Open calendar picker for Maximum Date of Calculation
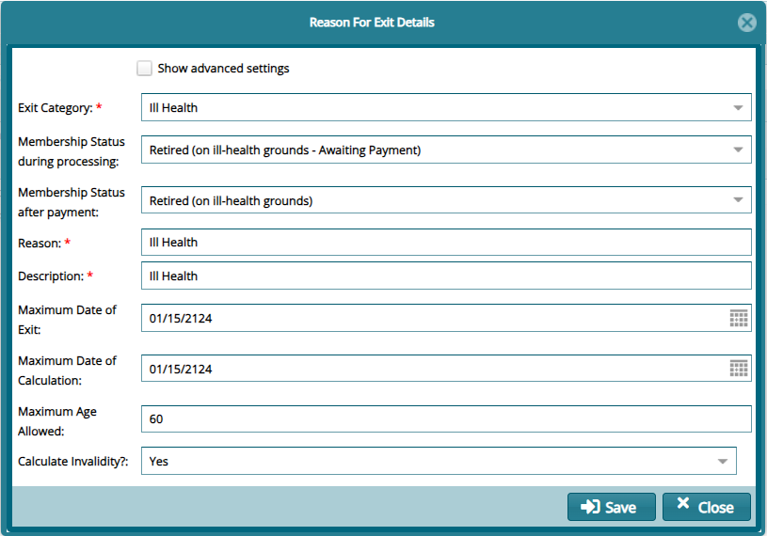 point(739,369)
